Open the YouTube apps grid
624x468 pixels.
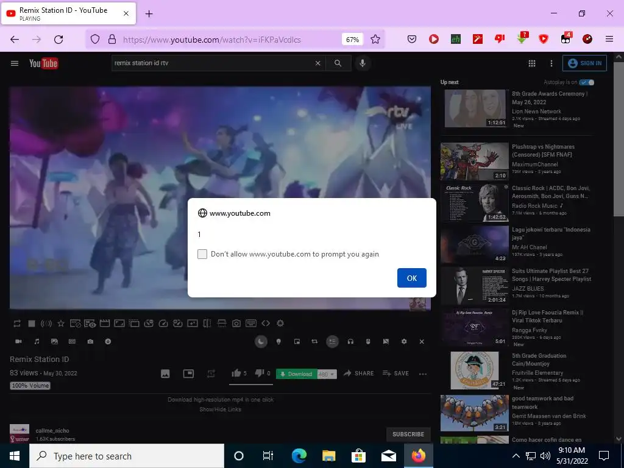pyautogui.click(x=531, y=63)
